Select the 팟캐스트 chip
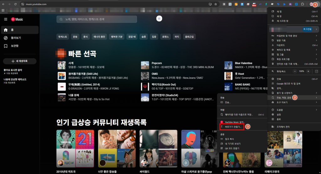Screen dimensions: 321x174 63,37
